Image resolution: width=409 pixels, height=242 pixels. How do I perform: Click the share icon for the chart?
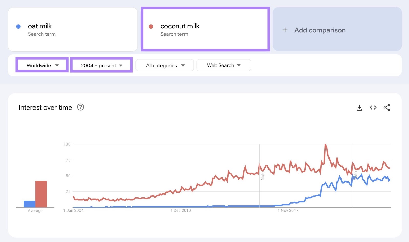coord(387,107)
